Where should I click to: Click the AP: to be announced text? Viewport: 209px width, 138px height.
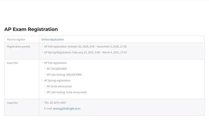tap(59, 86)
